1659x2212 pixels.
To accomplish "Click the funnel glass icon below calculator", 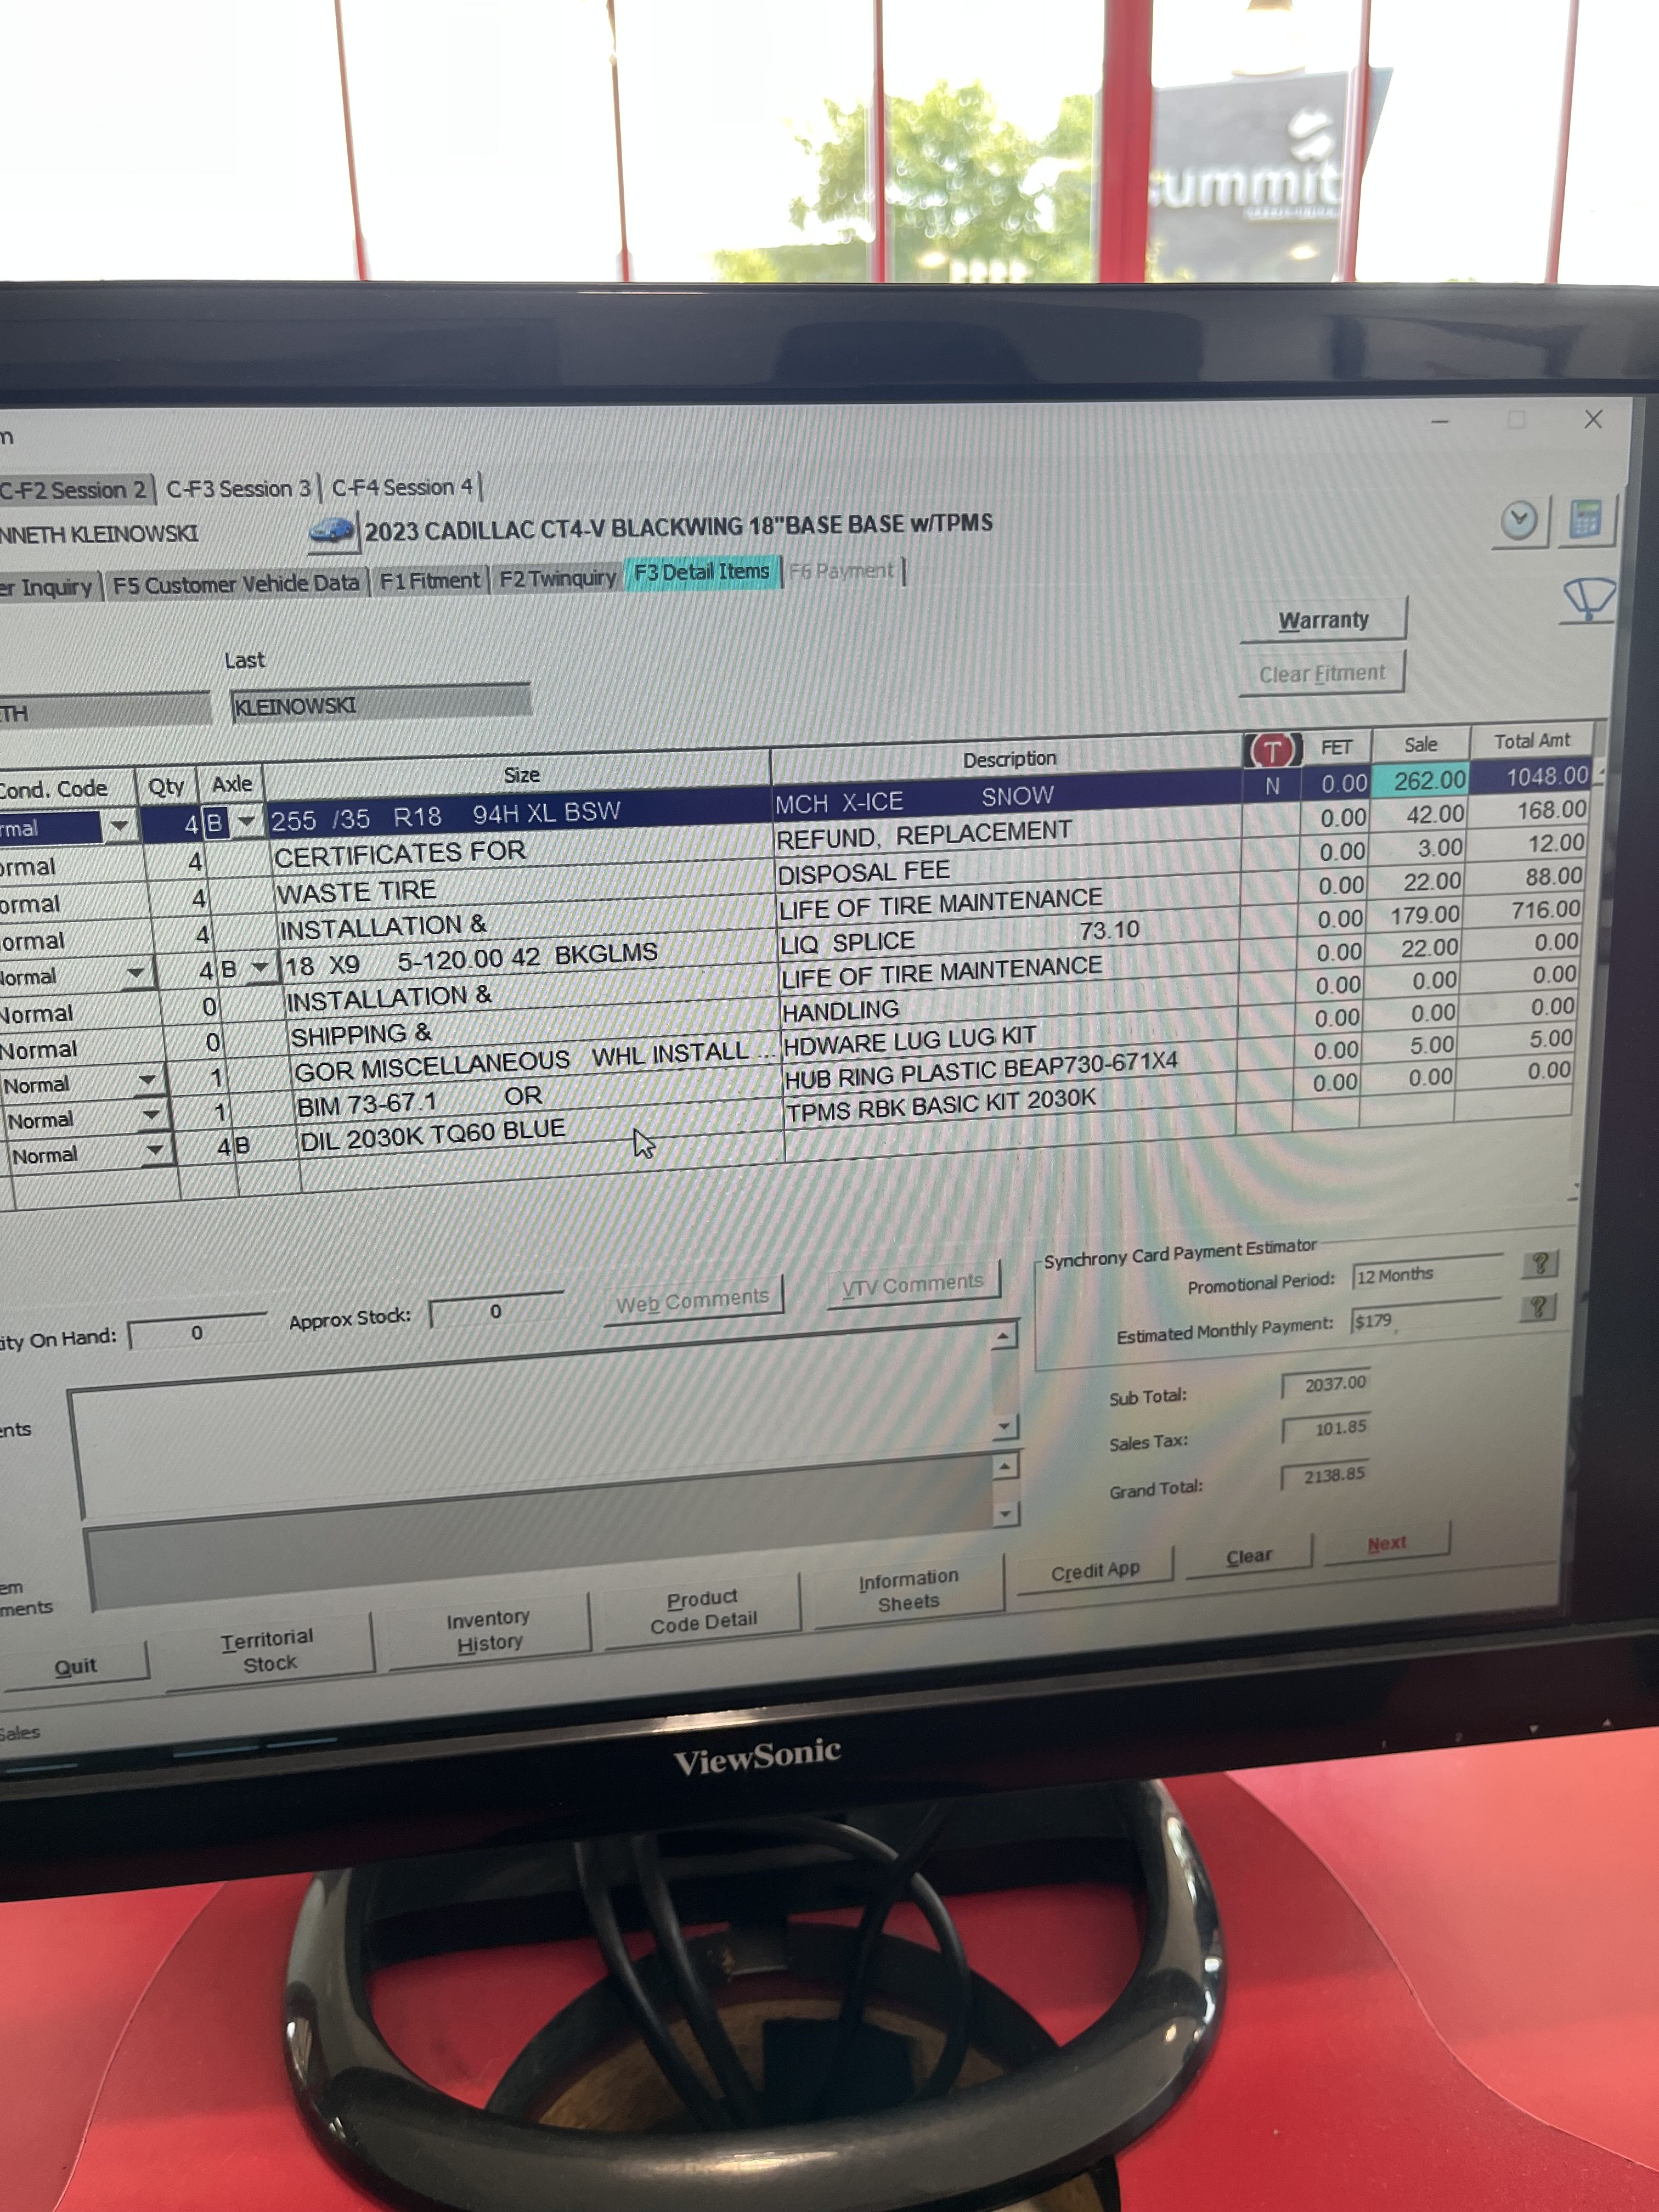I will pos(1588,599).
